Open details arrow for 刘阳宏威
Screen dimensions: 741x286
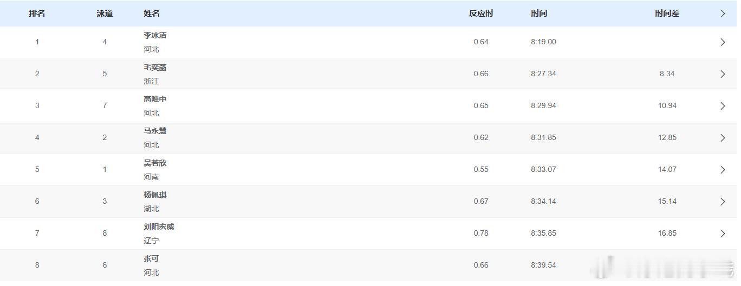coord(722,234)
